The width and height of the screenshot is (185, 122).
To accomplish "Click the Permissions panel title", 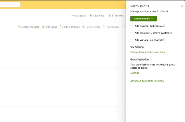I will pos(140,6).
